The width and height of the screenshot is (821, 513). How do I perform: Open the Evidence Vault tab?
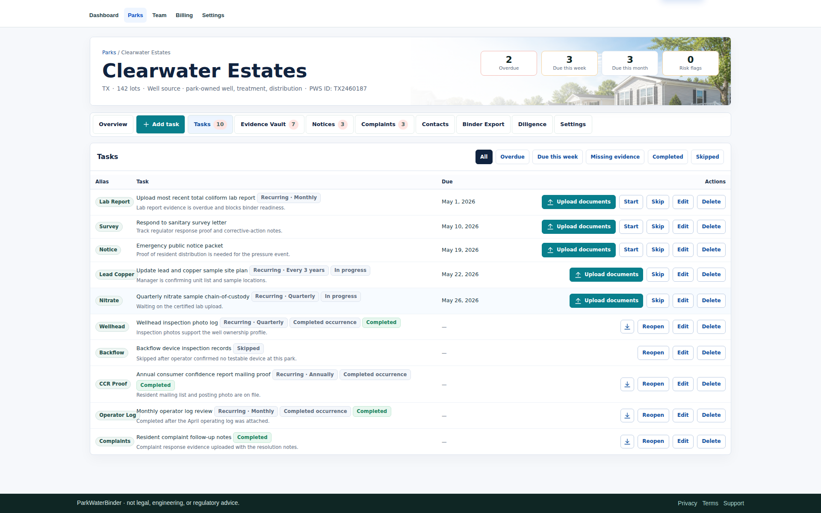pyautogui.click(x=269, y=124)
